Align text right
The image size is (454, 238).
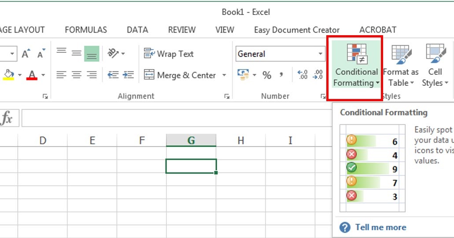point(92,75)
